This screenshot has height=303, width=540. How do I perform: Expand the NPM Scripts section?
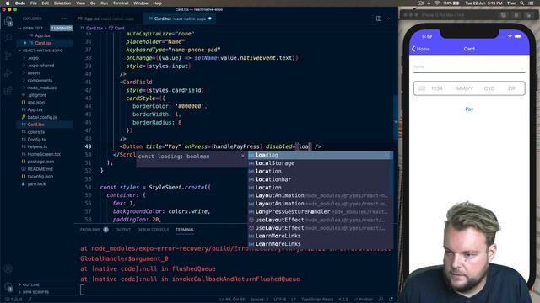[x=34, y=292]
